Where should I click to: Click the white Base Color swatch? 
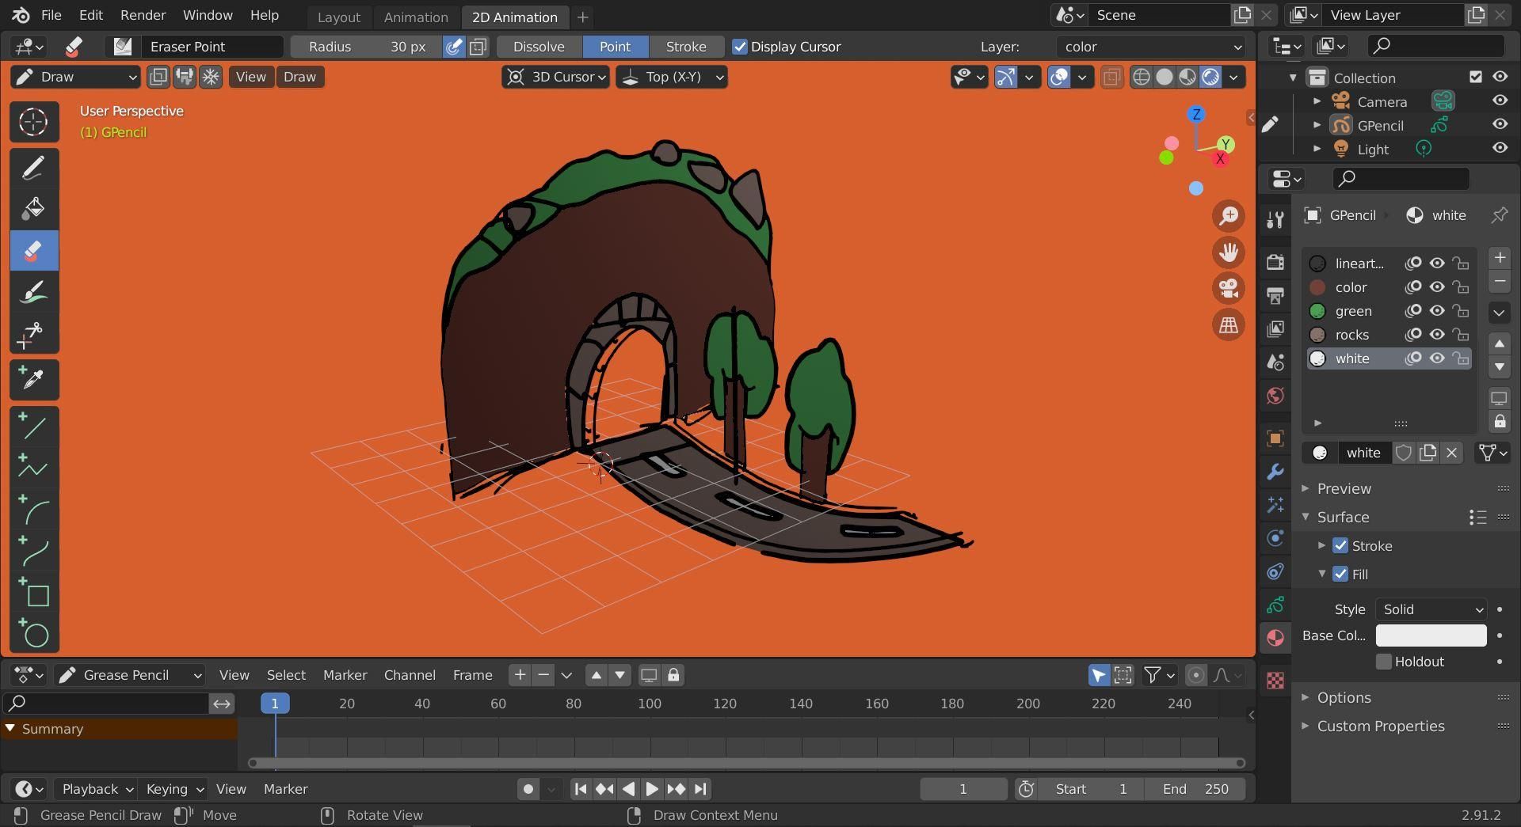[1430, 635]
